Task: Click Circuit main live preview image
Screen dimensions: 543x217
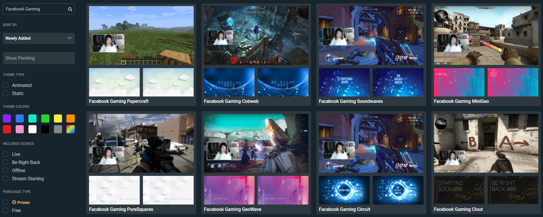Action: pyautogui.click(x=371, y=143)
